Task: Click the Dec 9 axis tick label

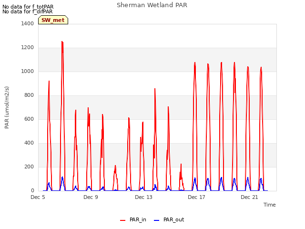Action: coord(91,197)
